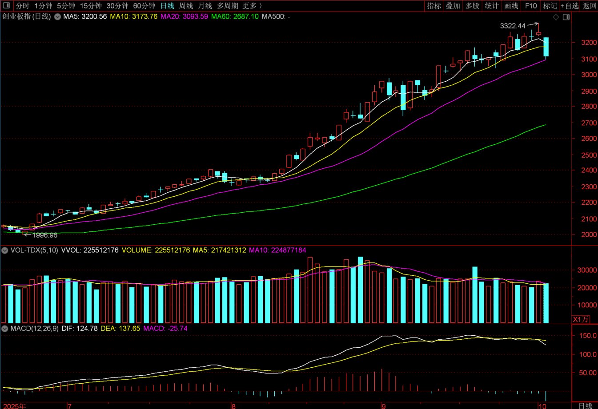
Task: Add the index via +自选
Action: (x=570, y=6)
